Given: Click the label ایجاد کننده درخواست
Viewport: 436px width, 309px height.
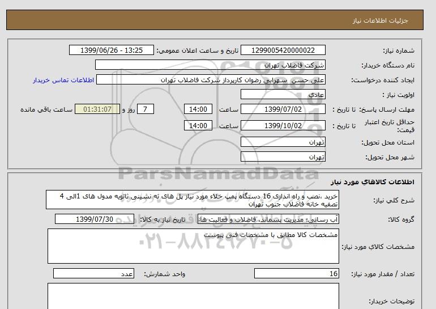Looking at the screenshot, I should (x=383, y=80).
